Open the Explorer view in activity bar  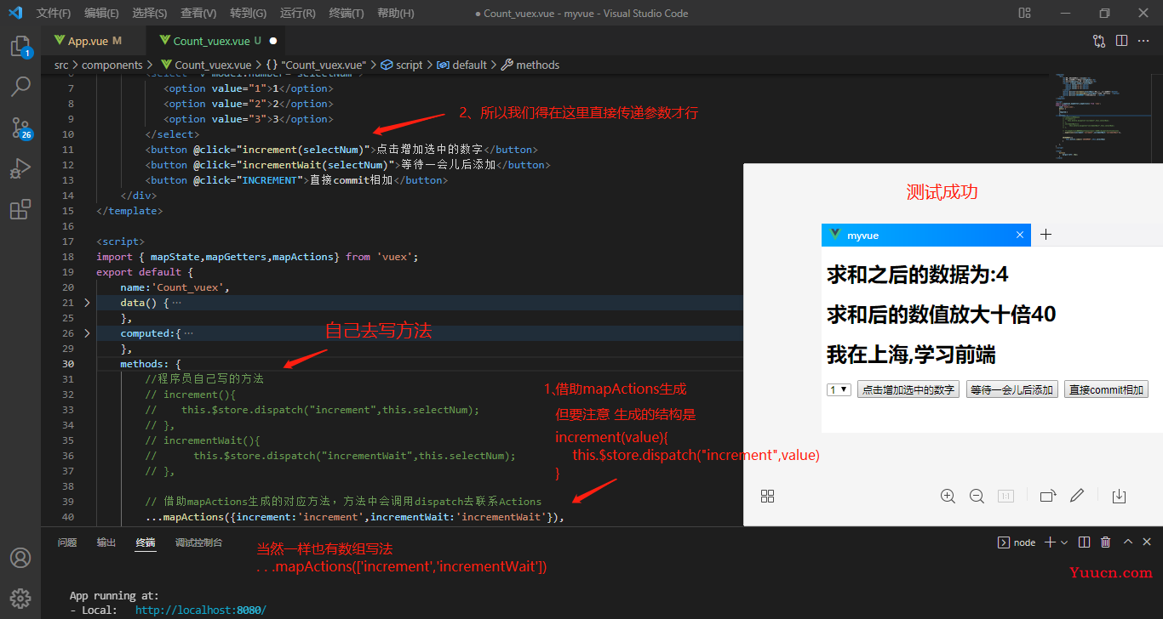tap(20, 47)
